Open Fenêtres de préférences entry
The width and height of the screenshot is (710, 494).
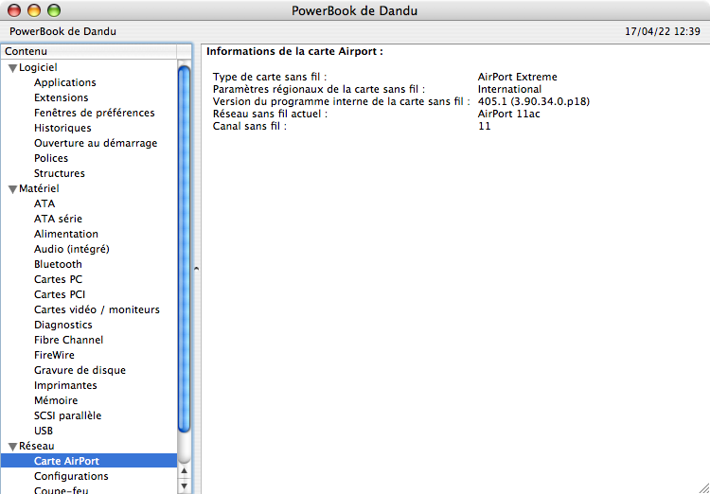click(94, 113)
